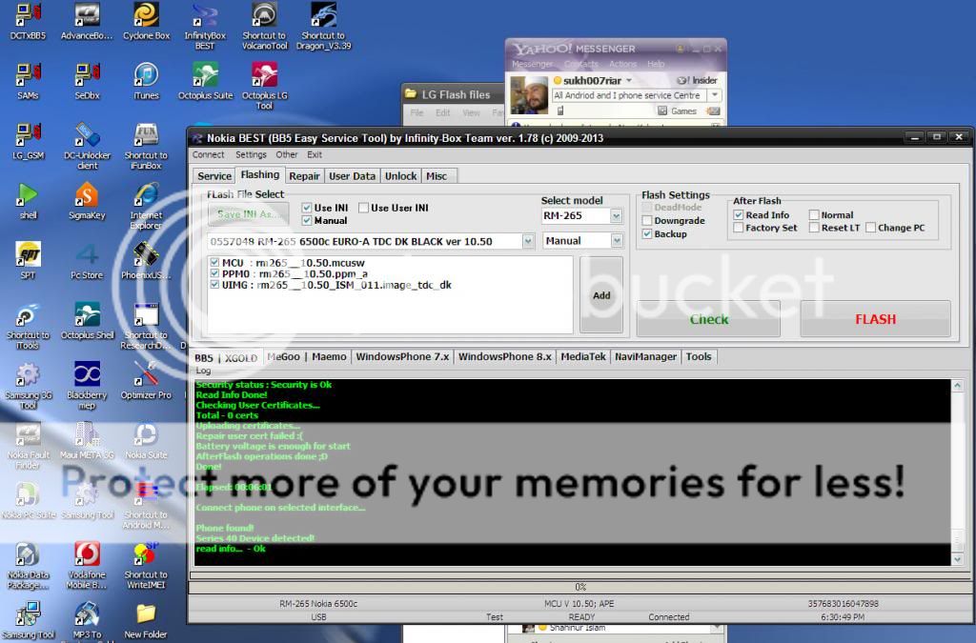
Task: Open the DC-Unlocker client shortcut
Action: click(87, 146)
